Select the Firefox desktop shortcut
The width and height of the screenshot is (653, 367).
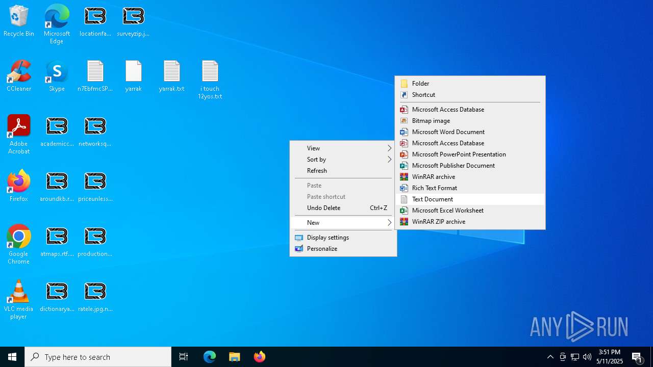19,187
